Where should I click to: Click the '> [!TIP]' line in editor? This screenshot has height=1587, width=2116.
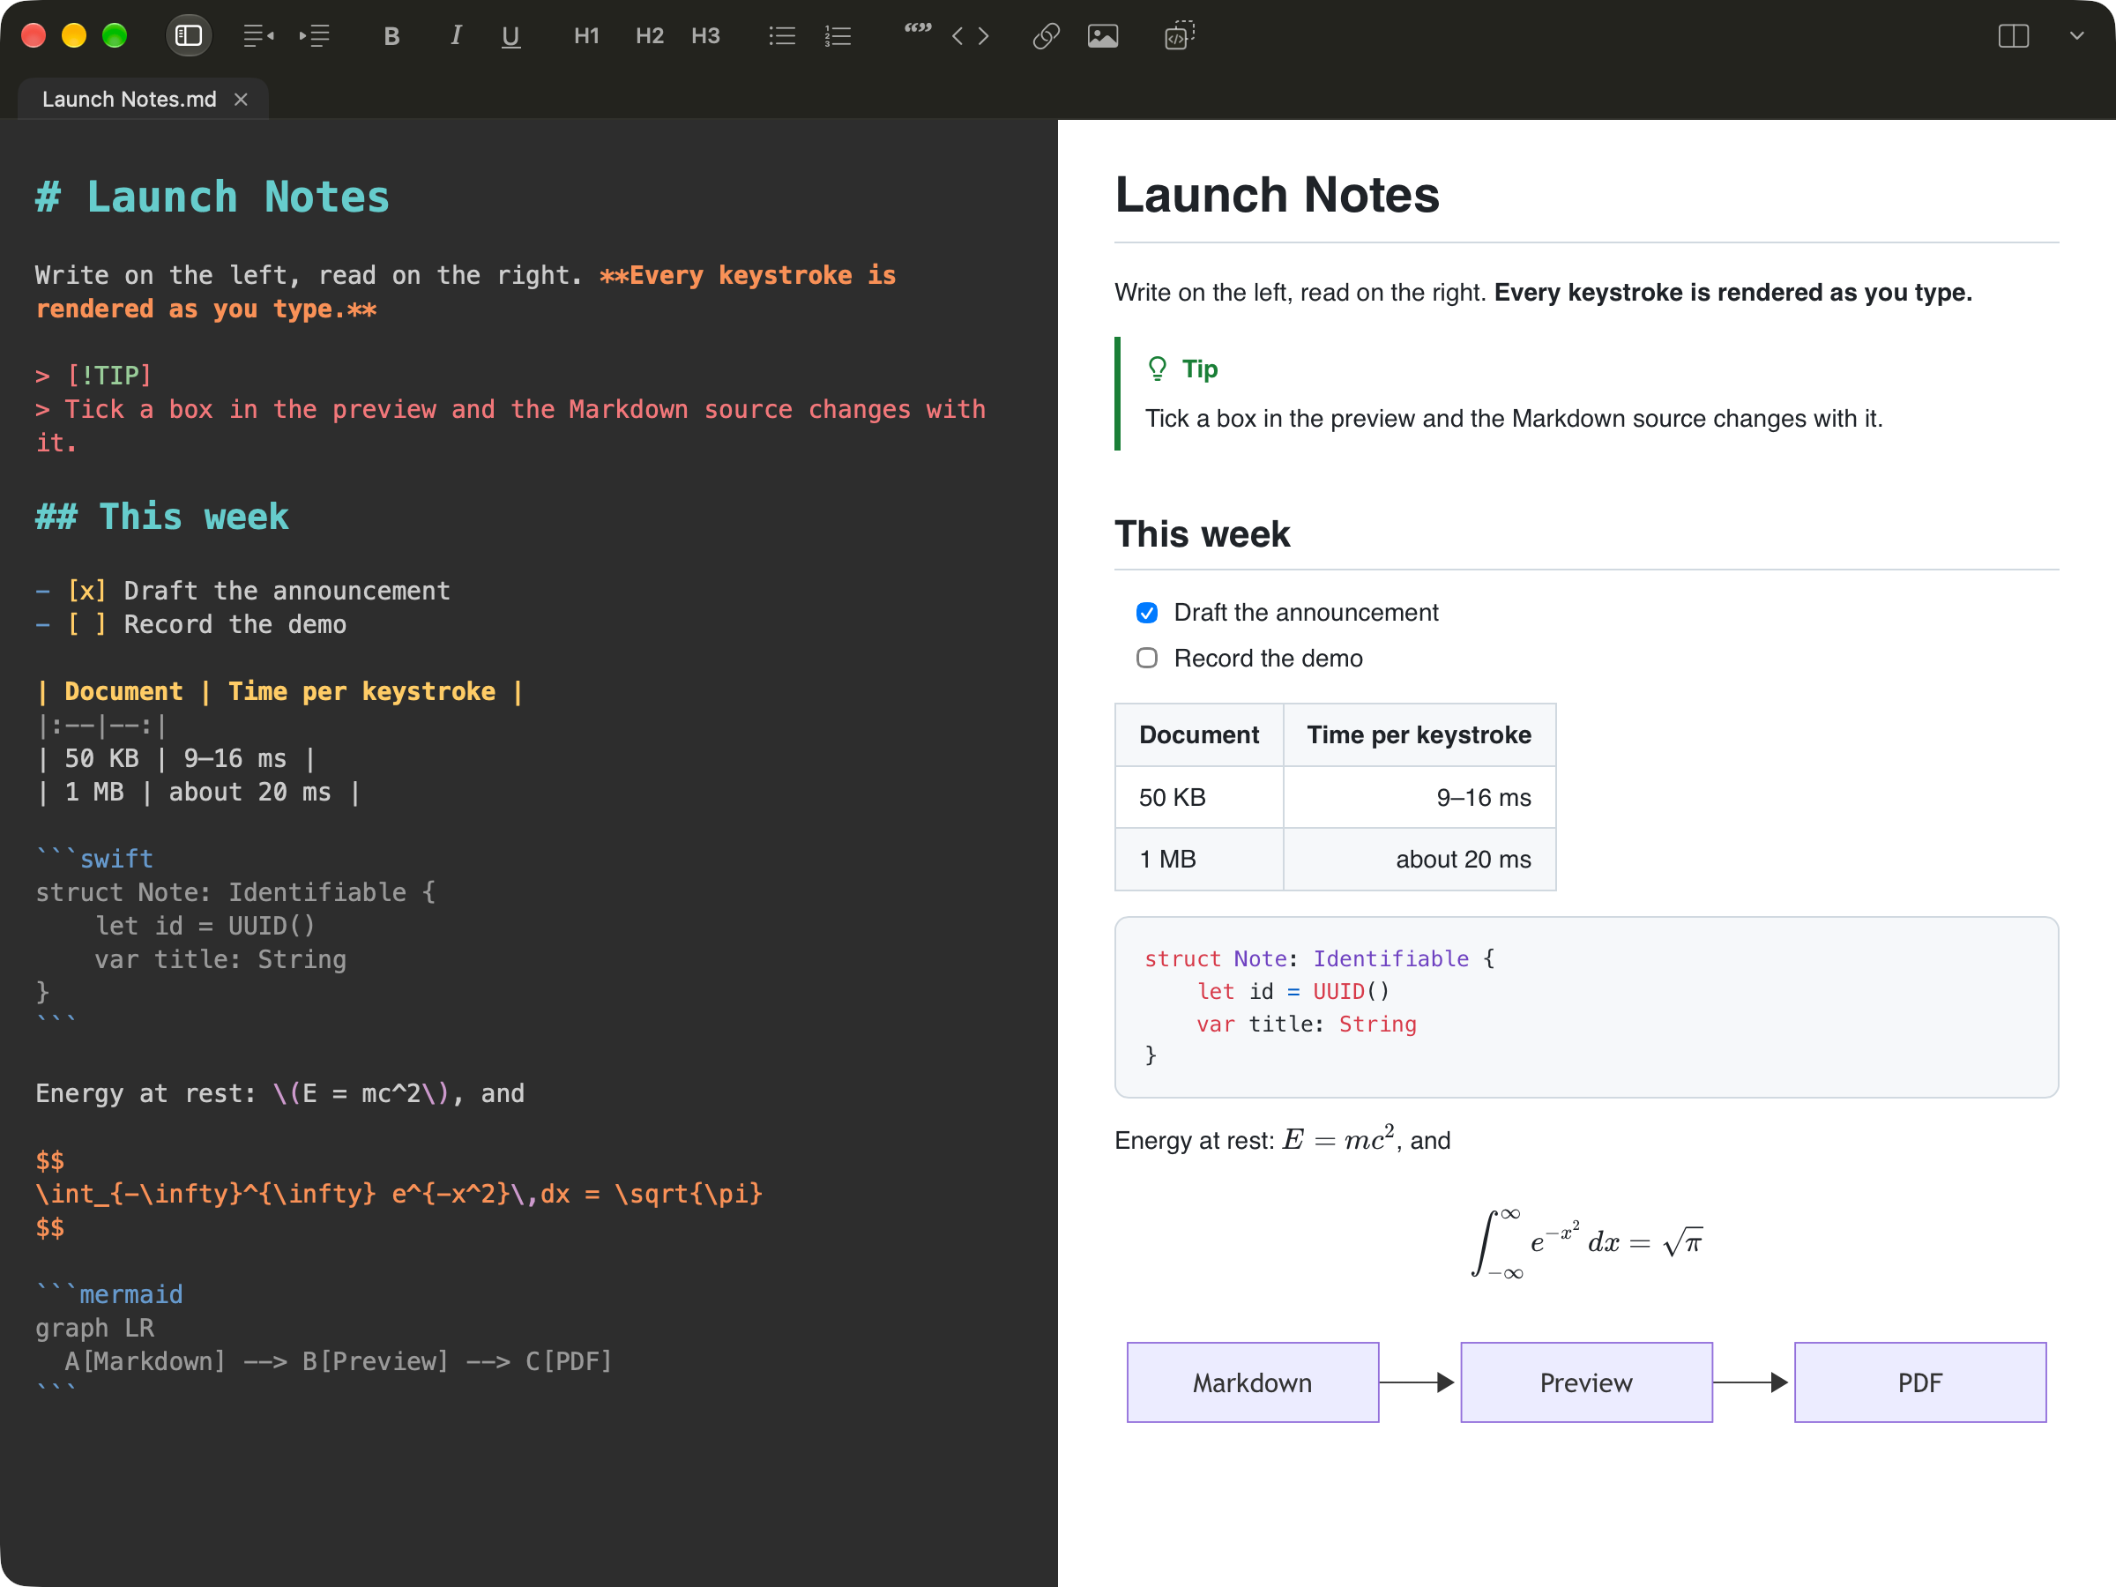[93, 375]
